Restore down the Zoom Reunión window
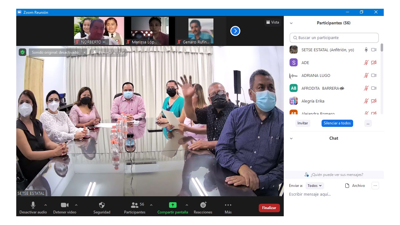The width and height of the screenshot is (400, 225). (x=362, y=12)
